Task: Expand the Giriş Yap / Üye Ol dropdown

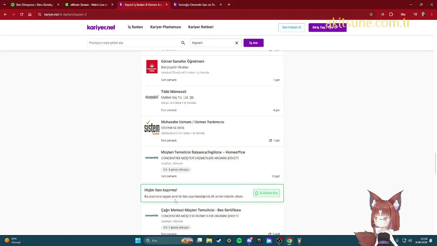Action: (x=327, y=27)
